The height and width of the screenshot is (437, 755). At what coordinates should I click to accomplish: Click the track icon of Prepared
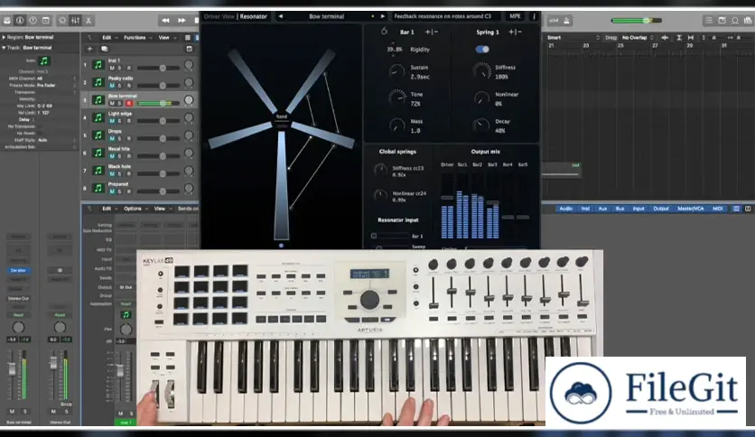(98, 188)
